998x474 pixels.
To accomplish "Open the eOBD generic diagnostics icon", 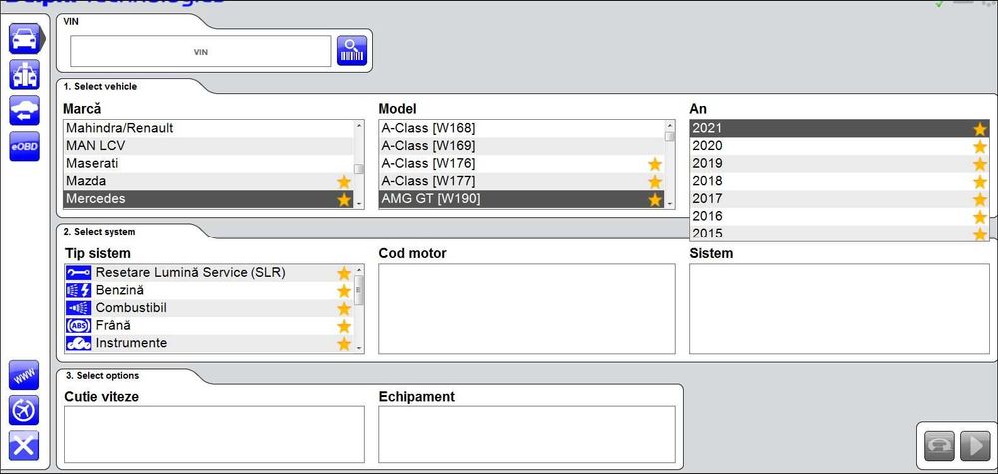I will (x=24, y=146).
